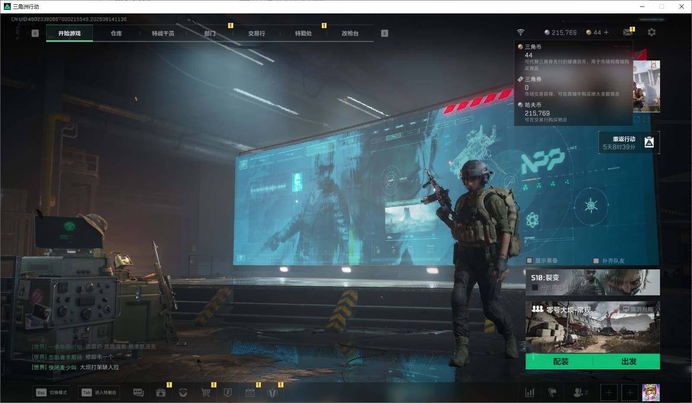Click the lightning shield icon
The image size is (692, 403).
point(228,393)
